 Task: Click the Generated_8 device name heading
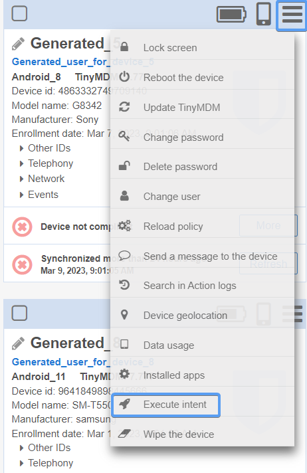pyautogui.click(x=76, y=343)
